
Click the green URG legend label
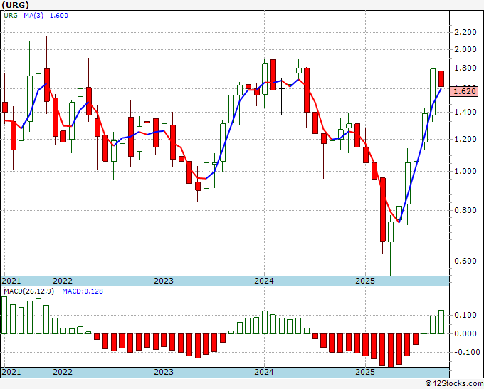click(11, 16)
